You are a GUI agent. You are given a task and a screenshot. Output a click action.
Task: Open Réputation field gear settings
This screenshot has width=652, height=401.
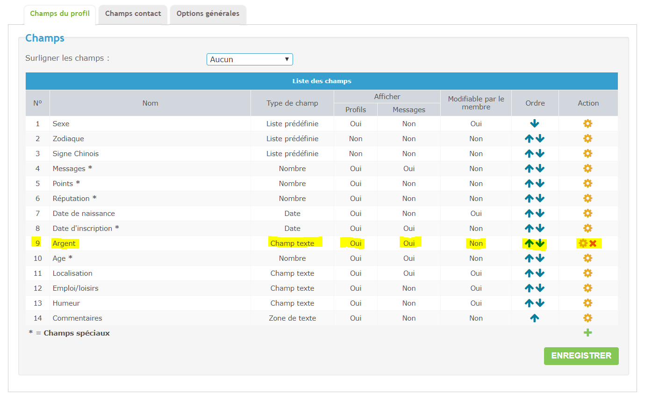[x=588, y=199]
